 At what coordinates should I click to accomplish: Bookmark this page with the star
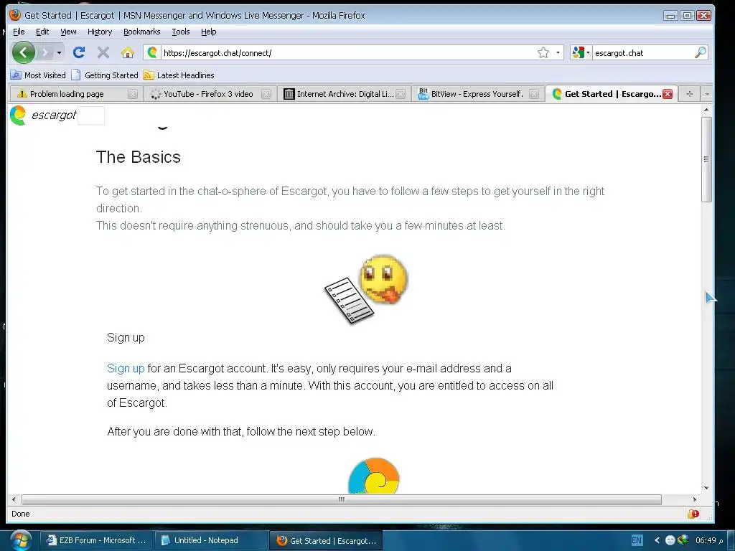click(x=543, y=52)
